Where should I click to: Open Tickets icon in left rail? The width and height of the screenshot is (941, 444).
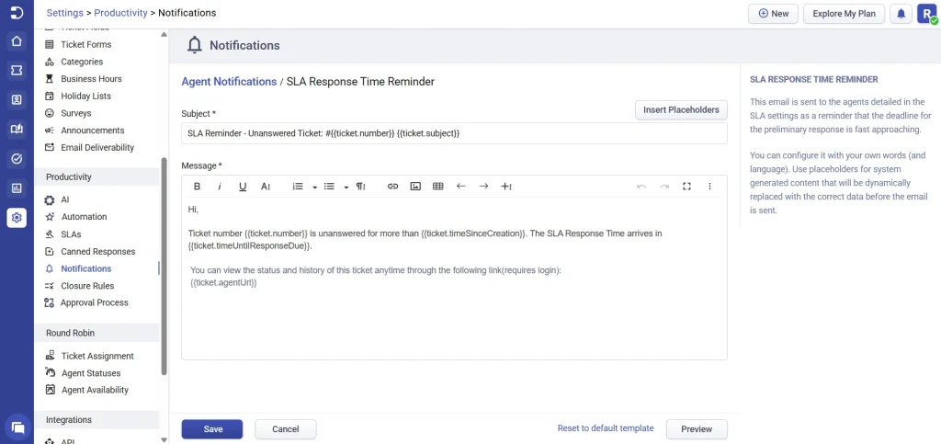pyautogui.click(x=17, y=71)
